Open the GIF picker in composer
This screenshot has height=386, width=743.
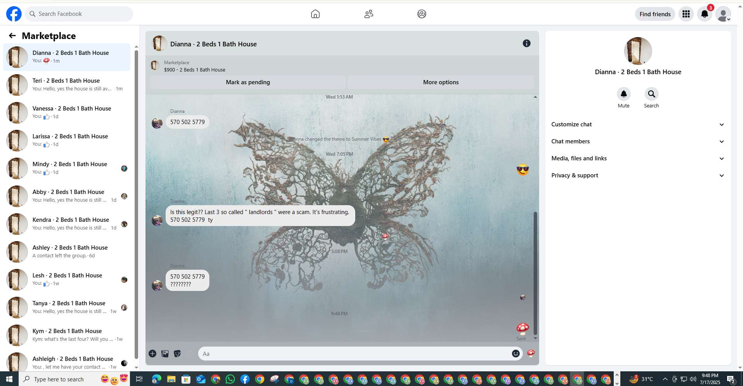[190, 354]
